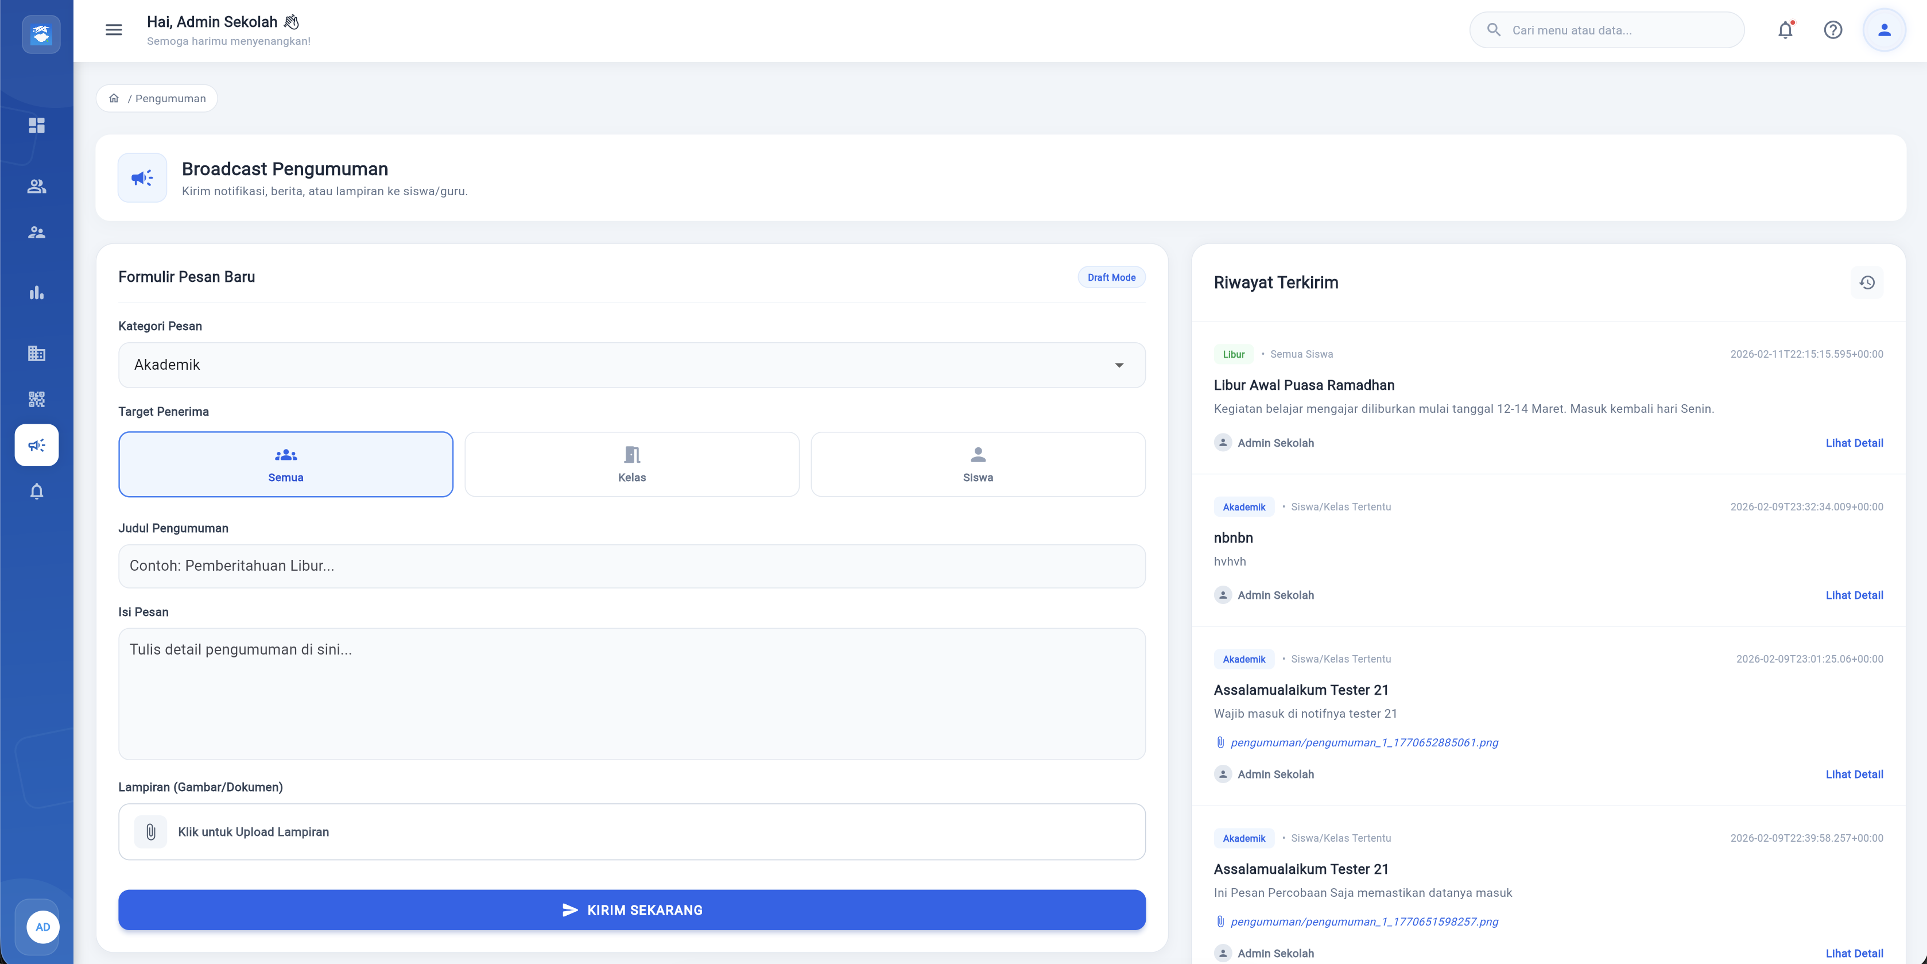Open the QR code sidebar icon

(37, 399)
